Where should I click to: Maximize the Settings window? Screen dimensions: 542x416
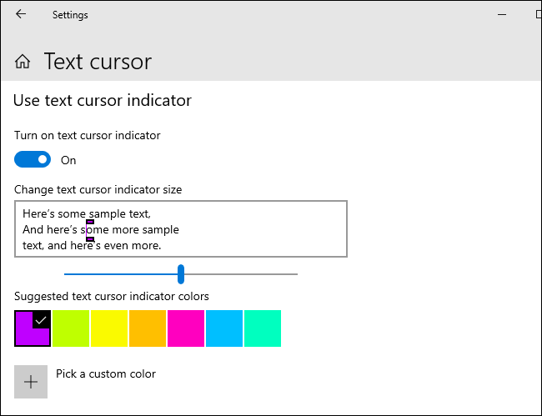535,14
